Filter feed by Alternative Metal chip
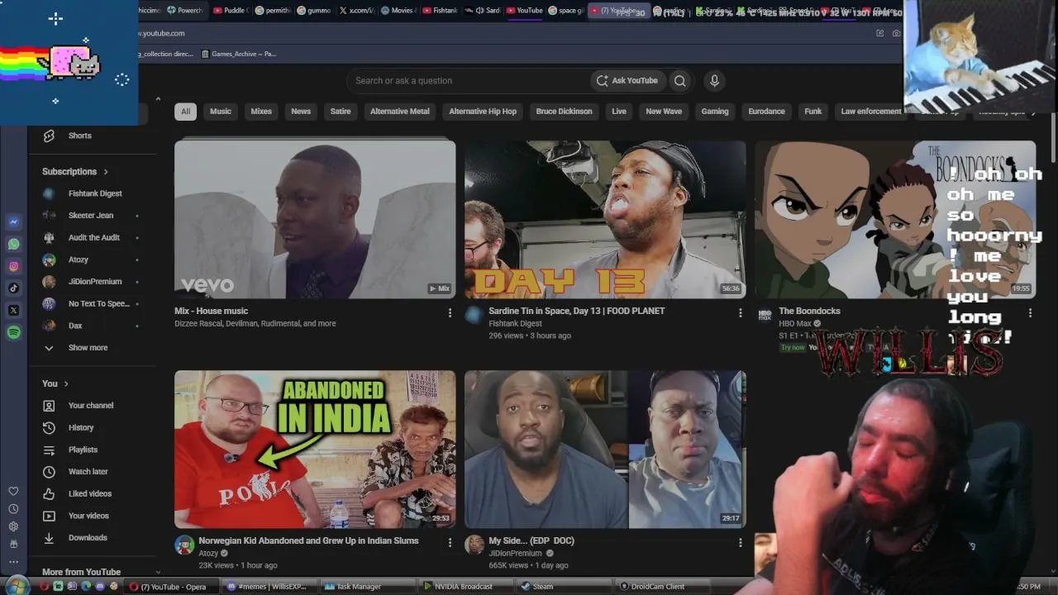This screenshot has width=1058, height=595. coord(400,112)
